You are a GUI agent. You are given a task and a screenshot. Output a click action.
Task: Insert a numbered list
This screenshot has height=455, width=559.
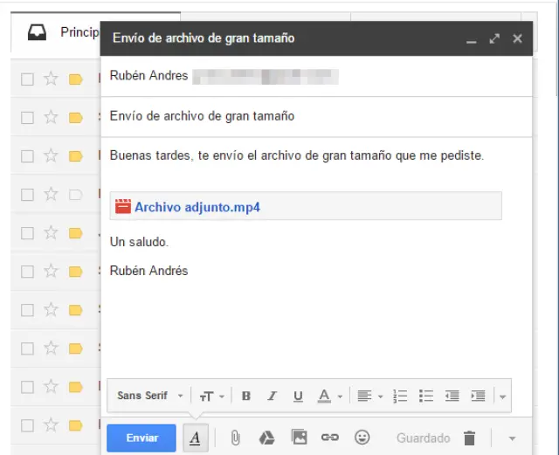(x=400, y=396)
